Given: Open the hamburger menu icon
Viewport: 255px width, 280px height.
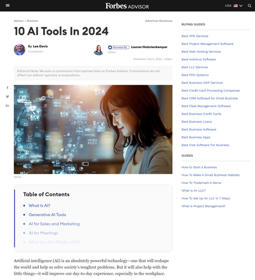Looking at the screenshot, I should click(7, 6).
